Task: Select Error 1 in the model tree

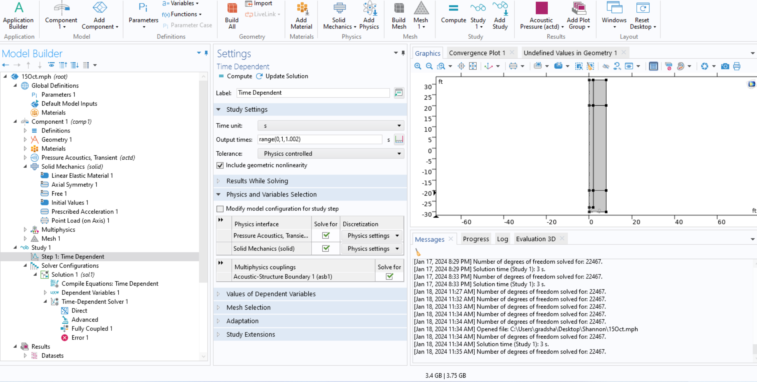Action: click(x=80, y=338)
